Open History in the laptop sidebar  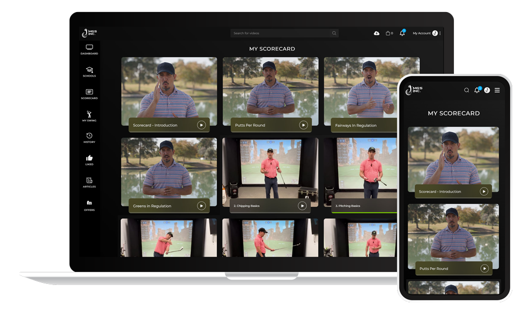(89, 138)
